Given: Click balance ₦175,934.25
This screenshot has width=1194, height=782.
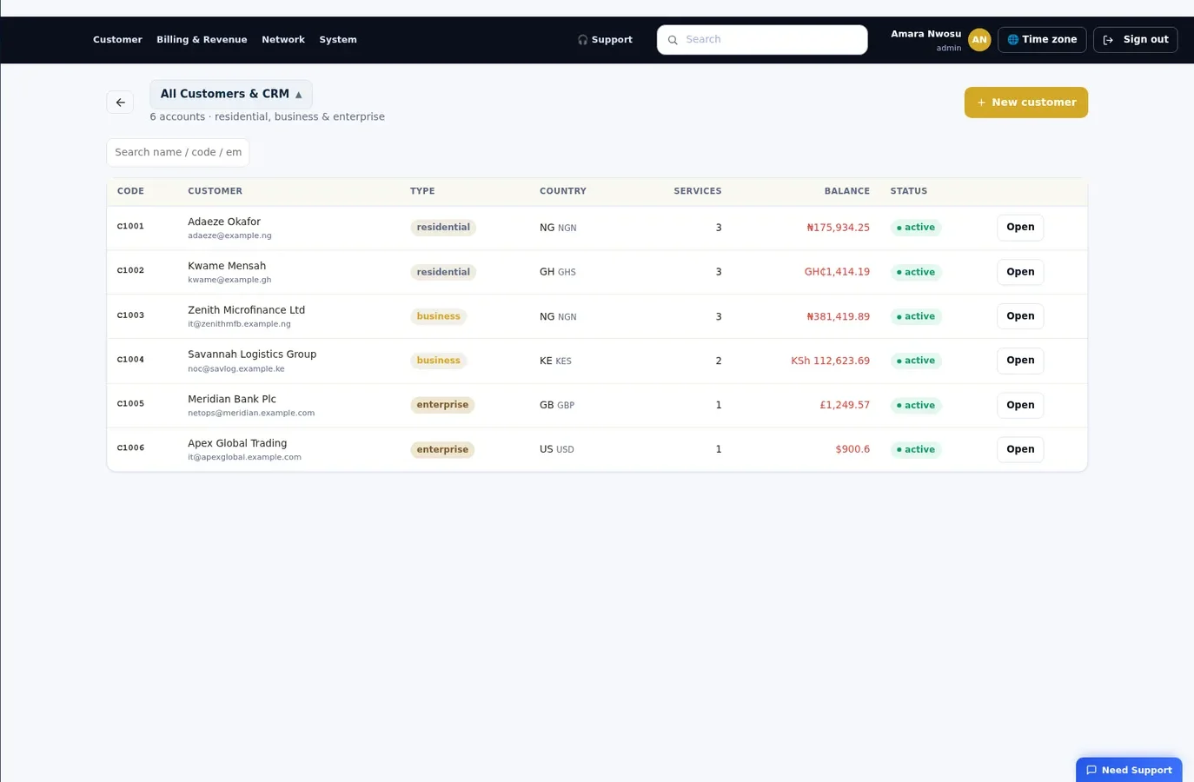Looking at the screenshot, I should tap(838, 228).
